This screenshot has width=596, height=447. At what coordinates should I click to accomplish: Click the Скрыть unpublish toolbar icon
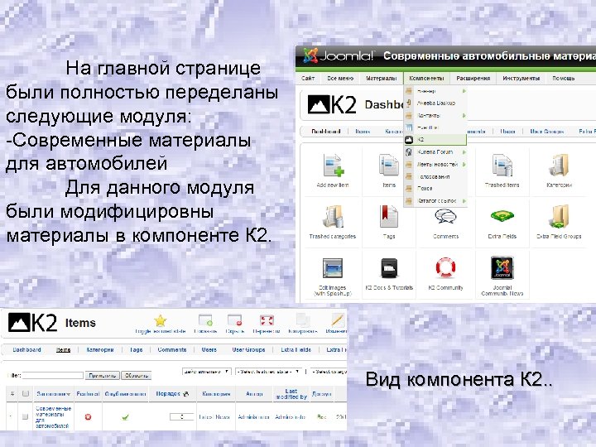(x=235, y=324)
